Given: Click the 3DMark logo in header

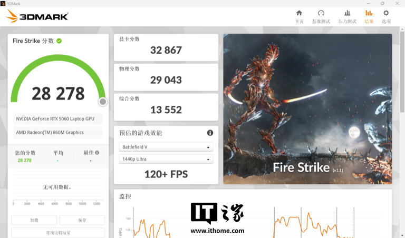Looking at the screenshot, I should coord(37,16).
